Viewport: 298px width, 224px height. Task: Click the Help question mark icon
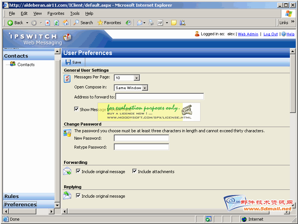point(284,34)
